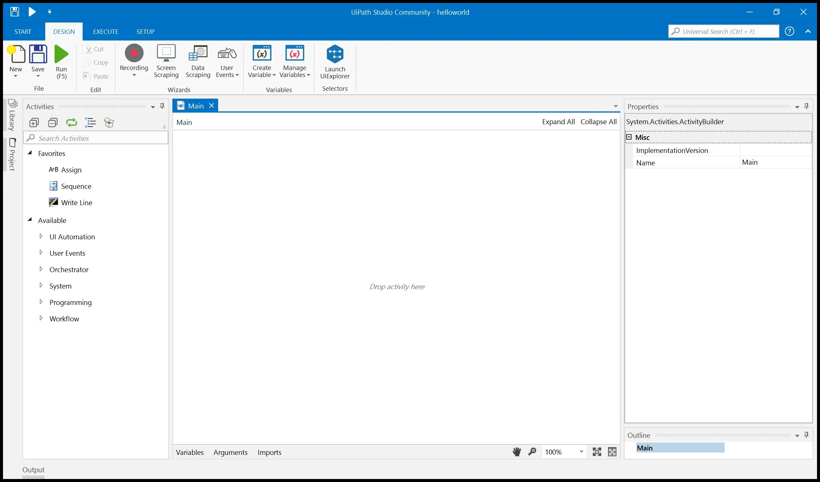Screen dimensions: 820x482
Task: Click the New workflow icon
Action: [16, 54]
